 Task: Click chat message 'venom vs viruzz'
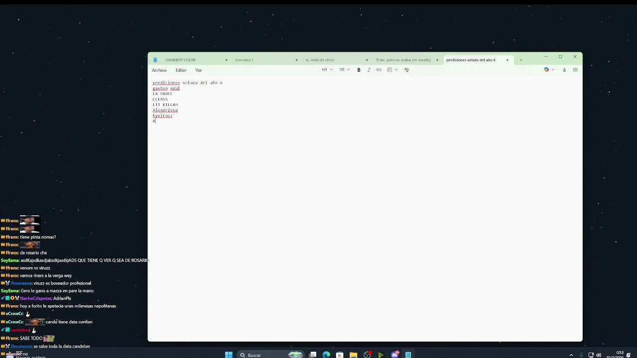click(x=35, y=268)
